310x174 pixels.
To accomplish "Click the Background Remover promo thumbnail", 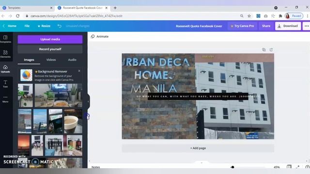I will click(x=26, y=75).
